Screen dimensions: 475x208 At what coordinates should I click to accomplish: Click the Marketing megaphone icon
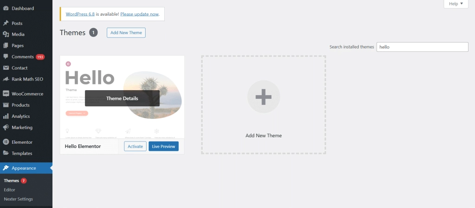6,128
